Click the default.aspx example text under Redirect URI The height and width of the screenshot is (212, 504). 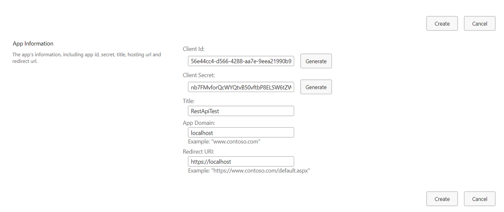[x=249, y=170]
